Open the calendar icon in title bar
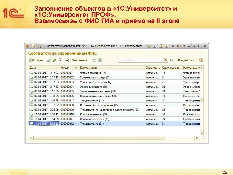 coord(167,46)
